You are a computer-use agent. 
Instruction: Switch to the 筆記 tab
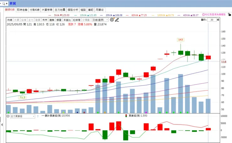pos(91,10)
